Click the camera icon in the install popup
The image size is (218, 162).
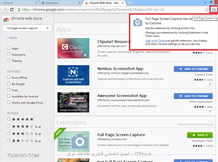(x=138, y=22)
